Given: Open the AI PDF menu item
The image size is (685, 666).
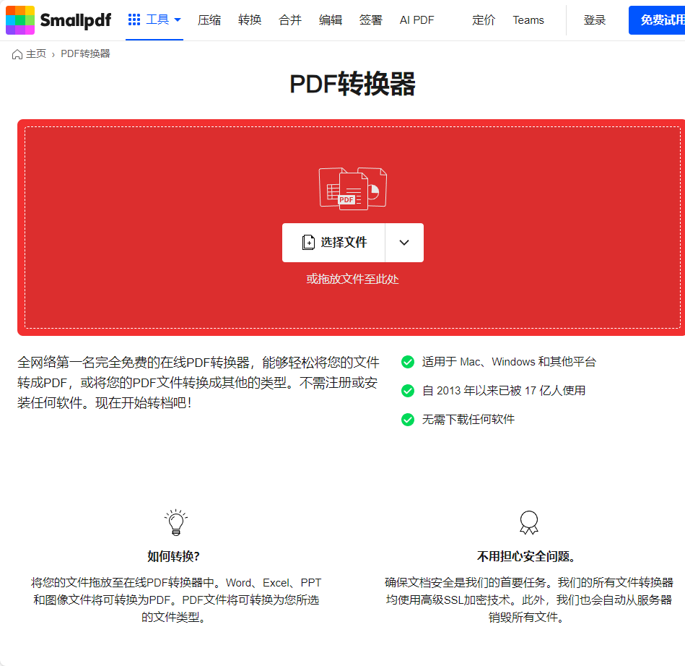Looking at the screenshot, I should (416, 20).
